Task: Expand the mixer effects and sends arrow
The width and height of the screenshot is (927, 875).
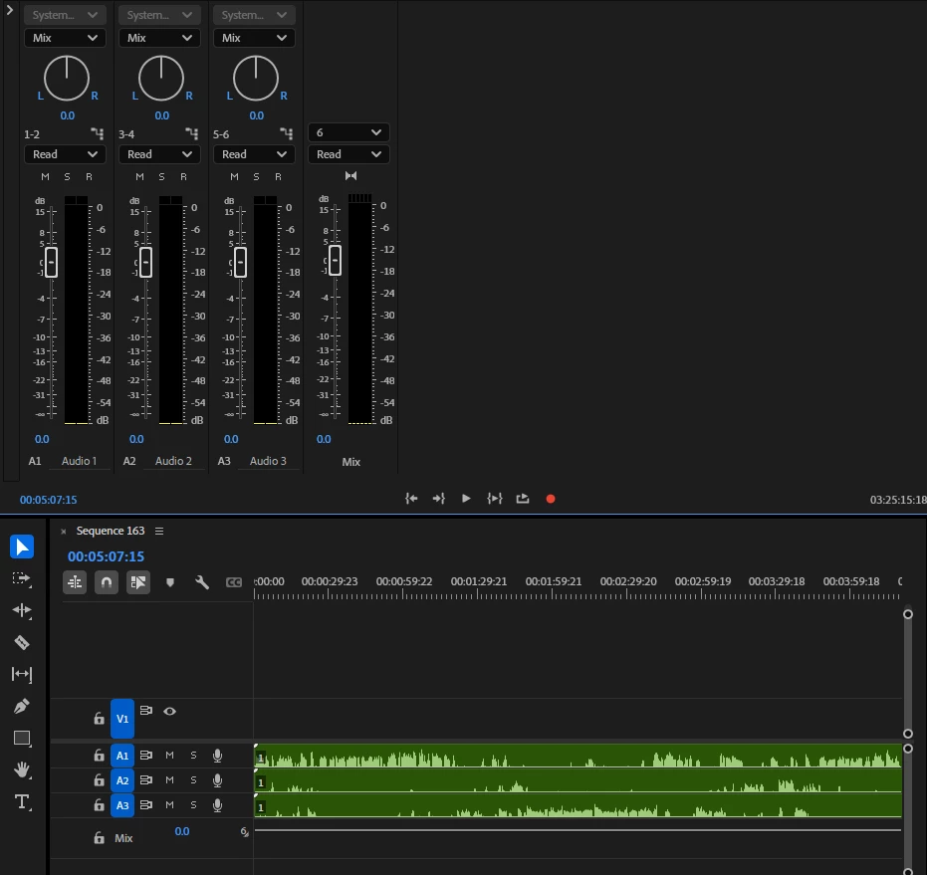Action: 10,10
